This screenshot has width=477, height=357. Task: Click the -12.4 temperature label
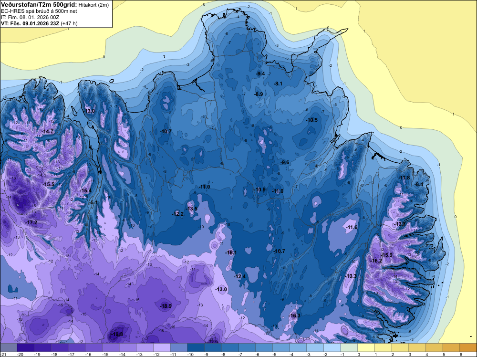point(240,276)
